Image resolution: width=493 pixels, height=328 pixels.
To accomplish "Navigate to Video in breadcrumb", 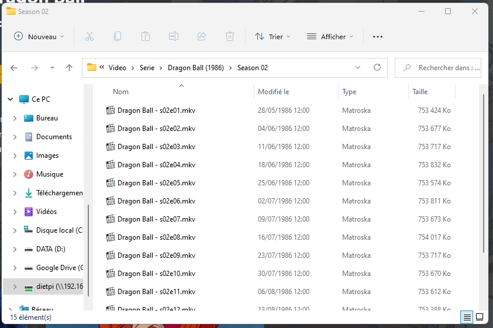I will tap(118, 68).
